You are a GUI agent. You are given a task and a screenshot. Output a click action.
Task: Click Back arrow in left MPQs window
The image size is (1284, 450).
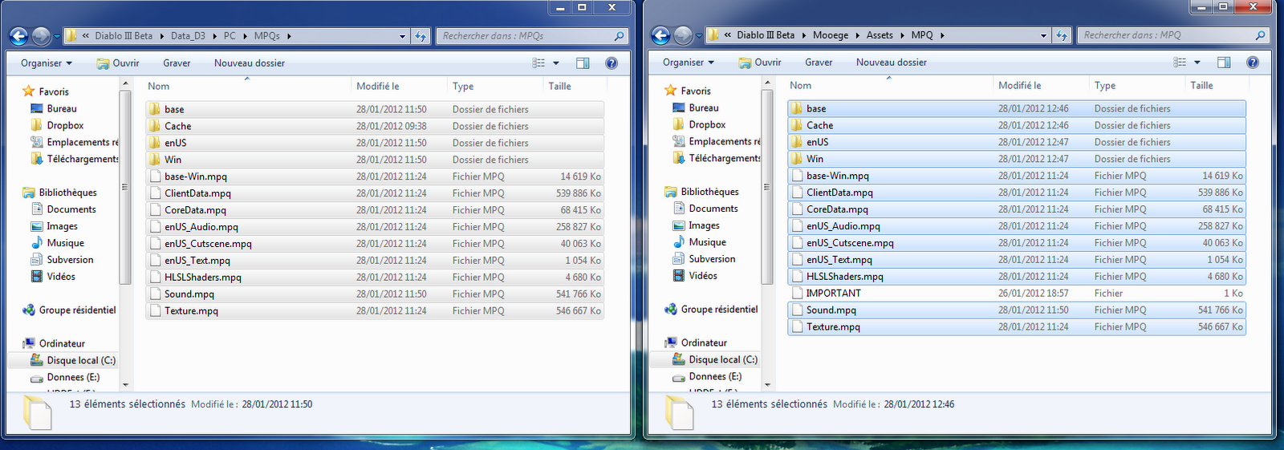[x=19, y=36]
